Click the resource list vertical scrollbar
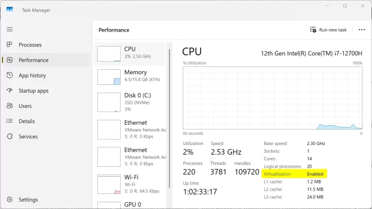Image resolution: width=372 pixels, height=209 pixels. pos(170,118)
